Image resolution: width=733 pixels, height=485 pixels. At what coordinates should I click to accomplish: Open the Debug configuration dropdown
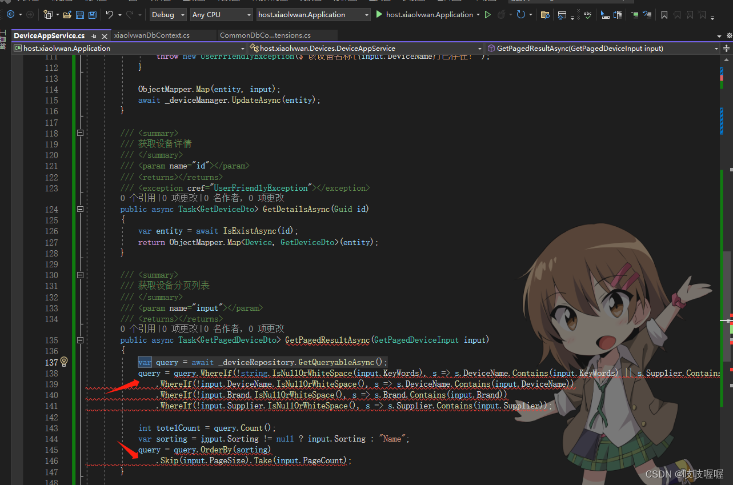167,14
